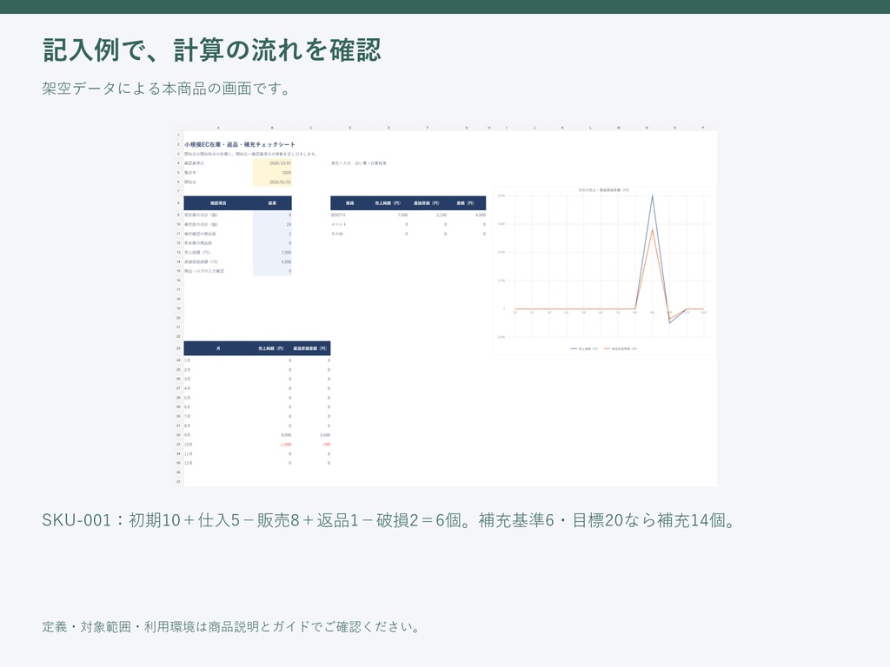This screenshot has height=667, width=890.
Task: Select the red -1,000 value for 10月
Action: coord(285,445)
